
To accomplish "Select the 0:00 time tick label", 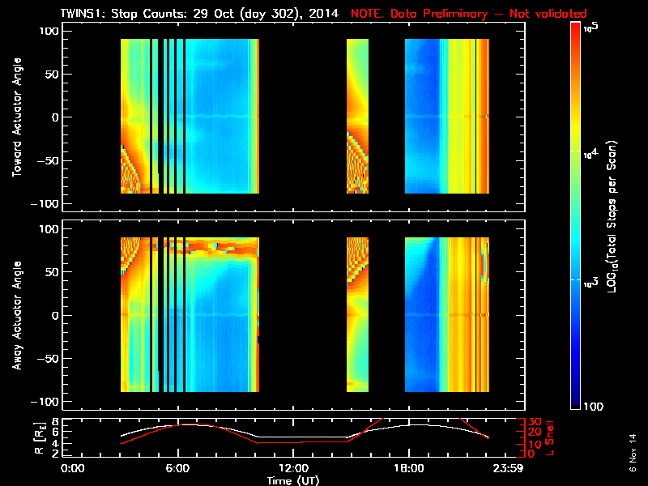I will tap(73, 469).
